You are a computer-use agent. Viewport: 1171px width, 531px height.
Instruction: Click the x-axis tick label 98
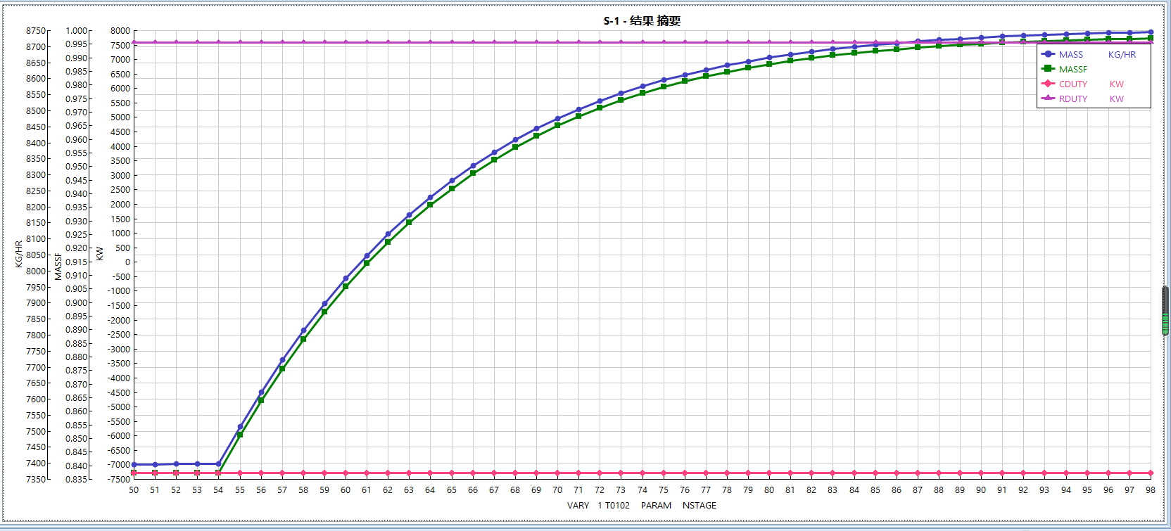point(1151,490)
